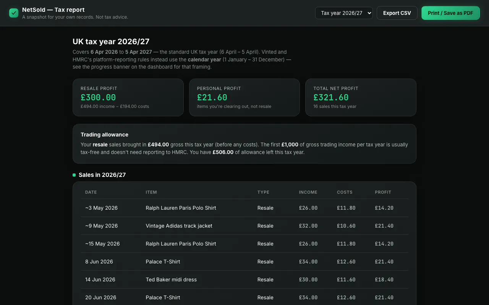Click 'Vintage Adidas track jacket' item
Screen dimensions: 489x305
(179, 226)
